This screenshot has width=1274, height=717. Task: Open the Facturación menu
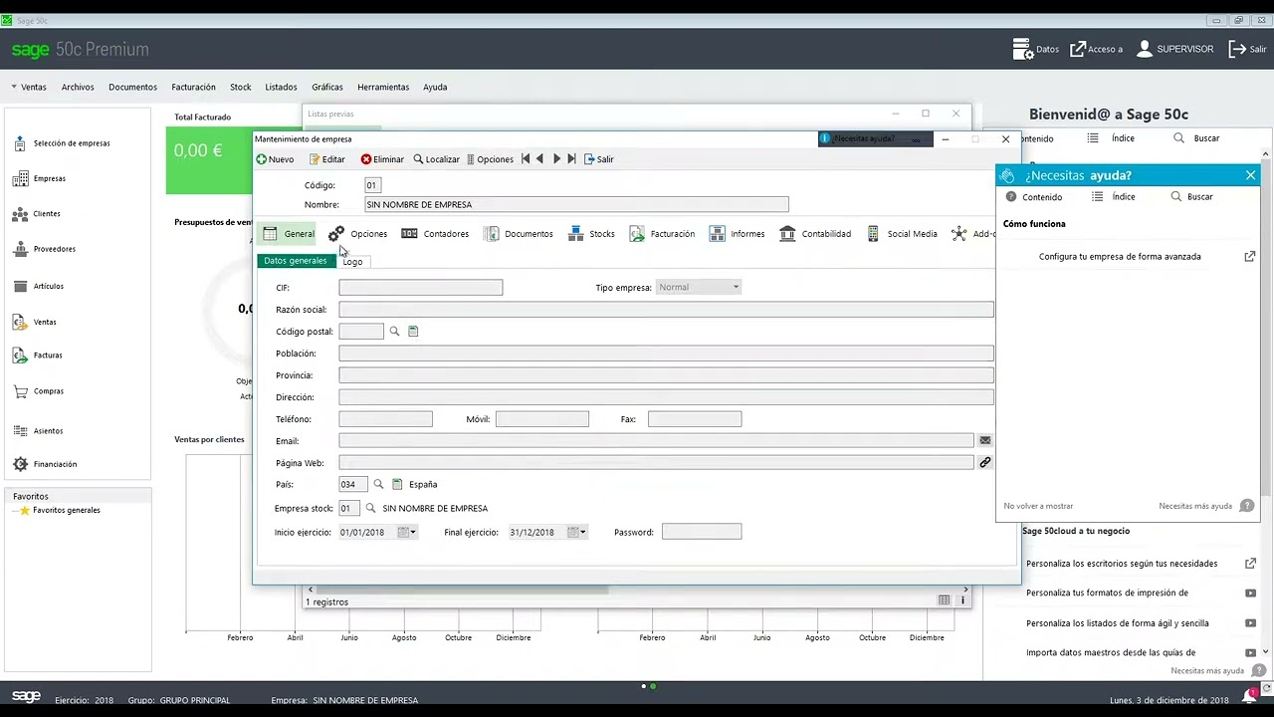(x=193, y=87)
